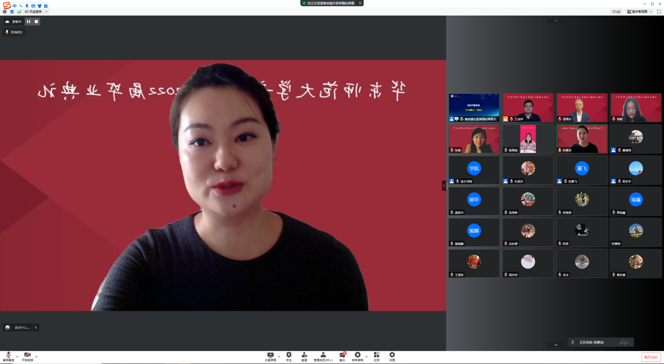Turn on the camera (开启视频)

[x=27, y=356]
